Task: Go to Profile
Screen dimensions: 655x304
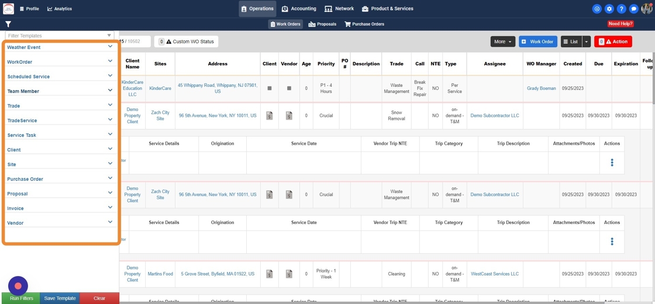Action: click(x=29, y=9)
